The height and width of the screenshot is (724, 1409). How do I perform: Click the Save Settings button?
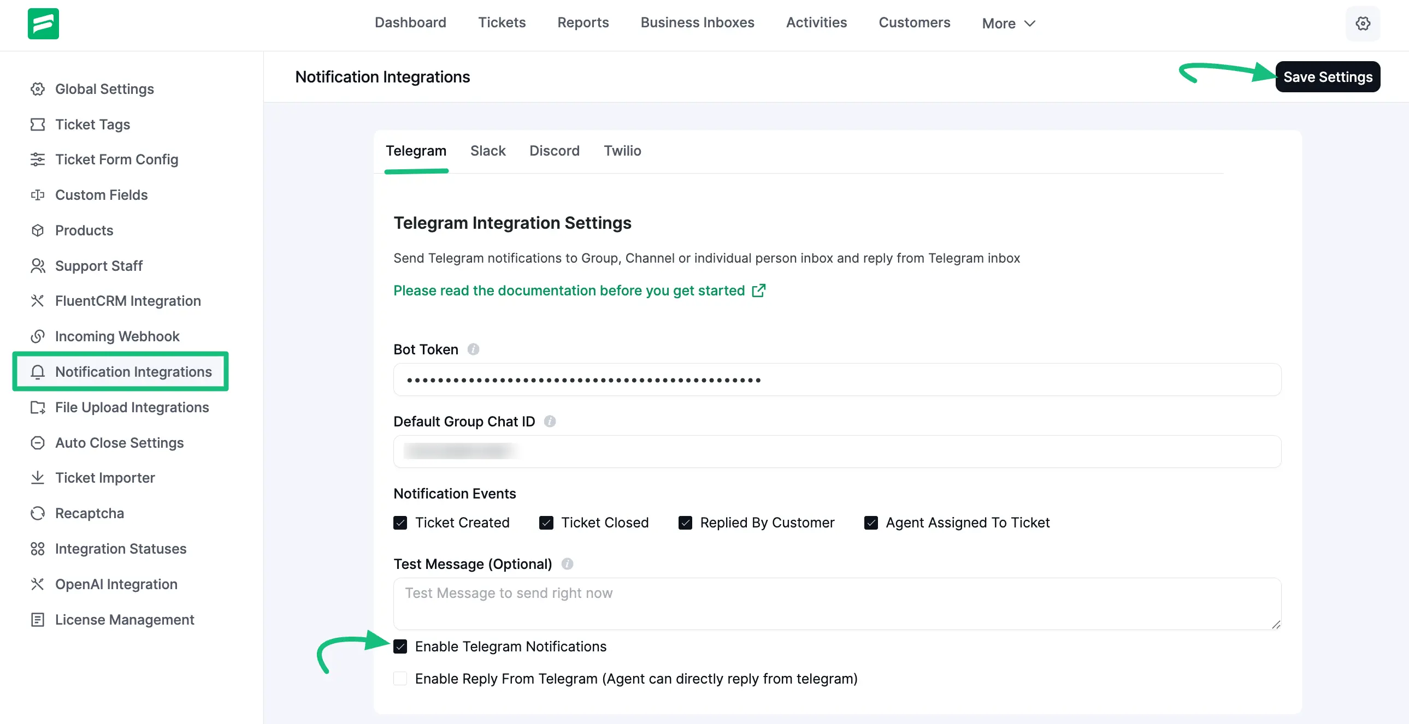click(1328, 76)
